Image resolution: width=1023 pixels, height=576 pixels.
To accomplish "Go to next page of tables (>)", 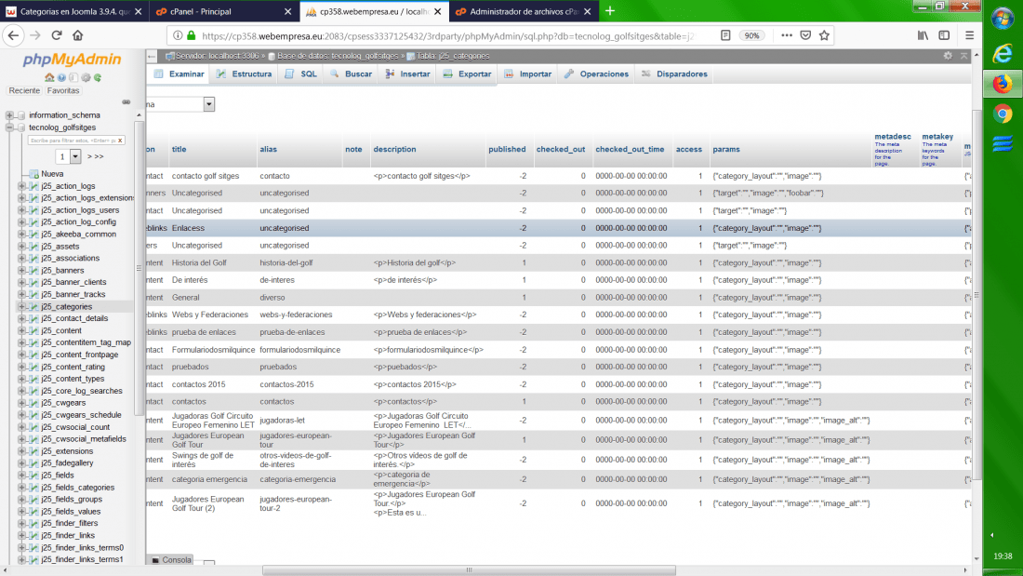I will (90, 156).
